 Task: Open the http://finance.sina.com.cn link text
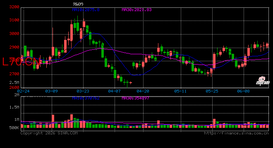coord(236,133)
